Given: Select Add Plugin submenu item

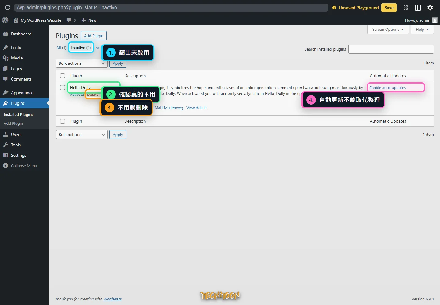Looking at the screenshot, I should click(13, 123).
